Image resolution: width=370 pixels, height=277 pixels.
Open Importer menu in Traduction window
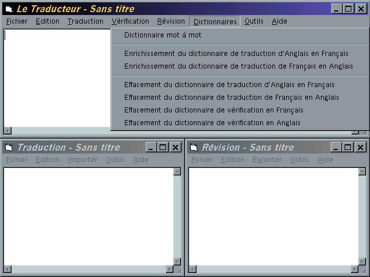82,160
